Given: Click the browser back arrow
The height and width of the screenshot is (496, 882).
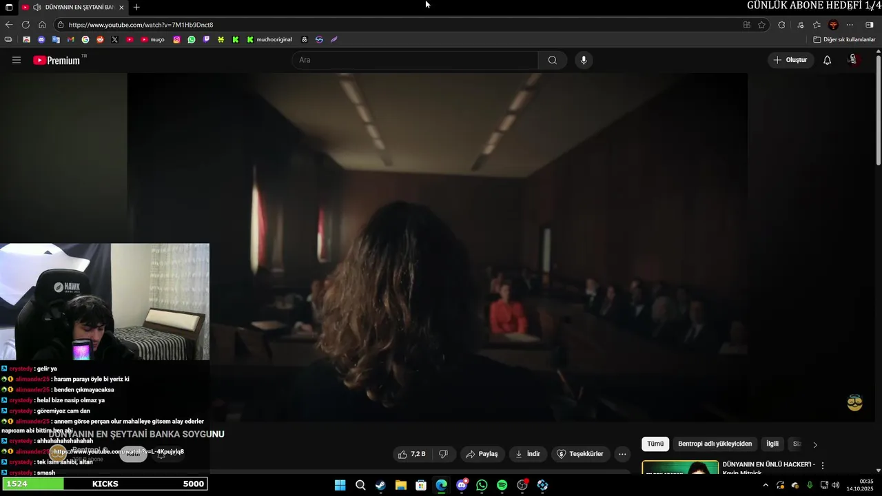Looking at the screenshot, I should [x=9, y=25].
